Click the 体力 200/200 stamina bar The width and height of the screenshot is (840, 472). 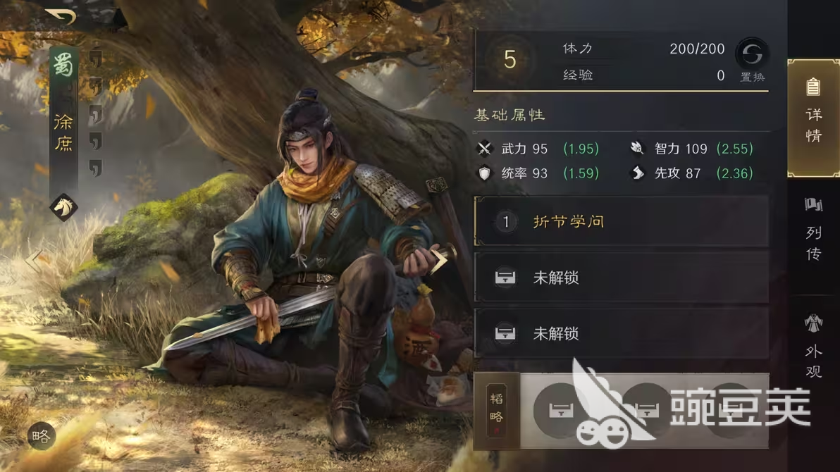point(643,49)
